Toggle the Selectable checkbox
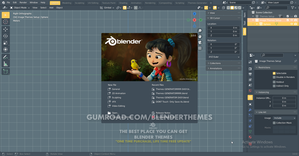The width and height of the screenshot is (299, 156). pyautogui.click(x=274, y=73)
